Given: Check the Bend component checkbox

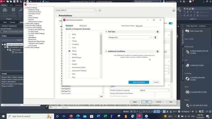Looking at the screenshot, I should (x=69, y=34).
